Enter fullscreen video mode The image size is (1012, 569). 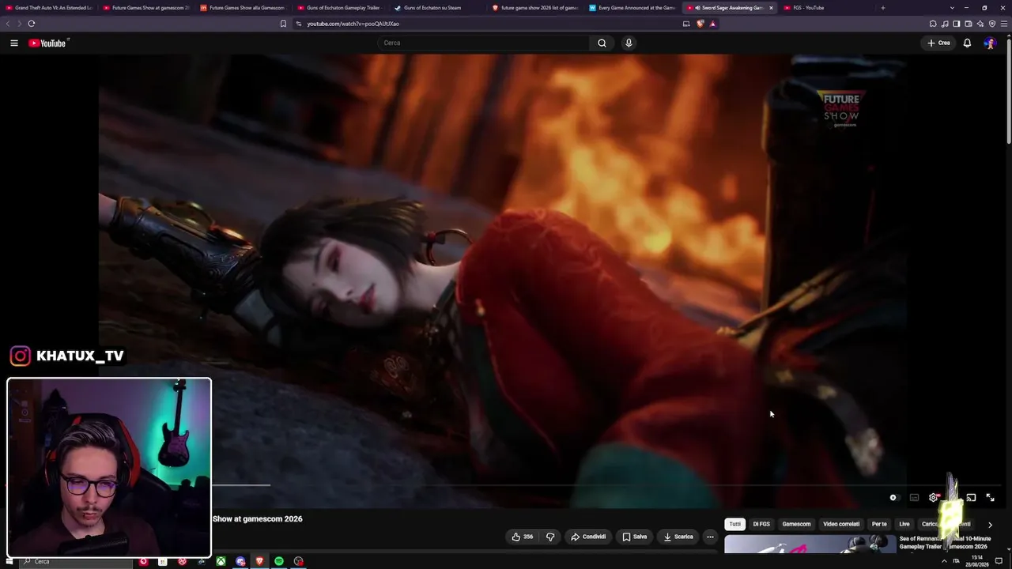pos(990,498)
